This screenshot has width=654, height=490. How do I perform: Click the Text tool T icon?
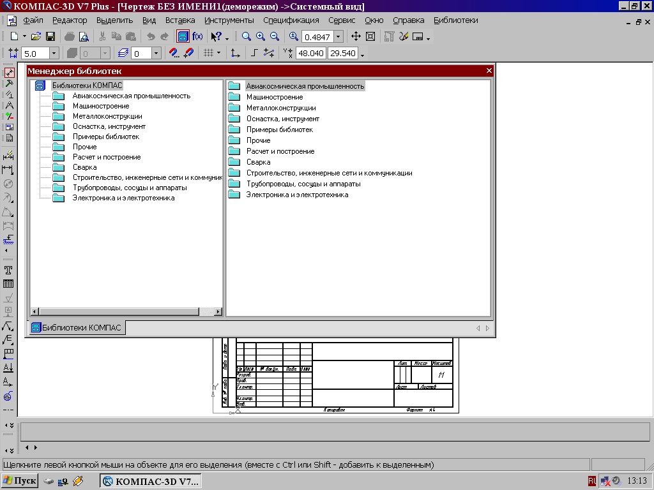pos(8,270)
